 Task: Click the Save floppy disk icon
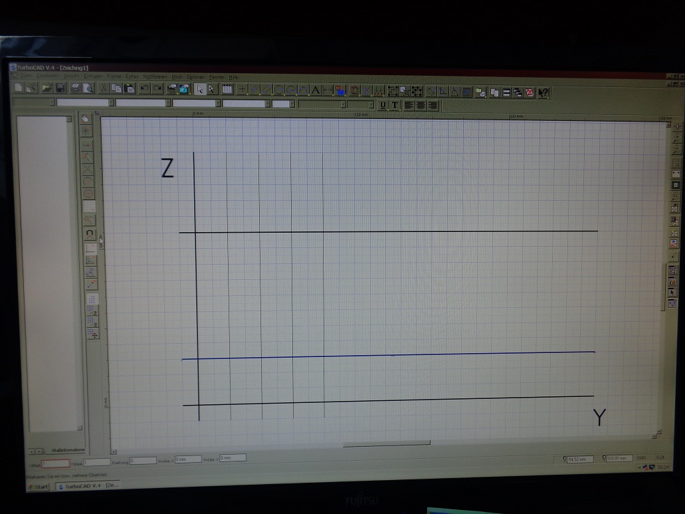click(60, 88)
